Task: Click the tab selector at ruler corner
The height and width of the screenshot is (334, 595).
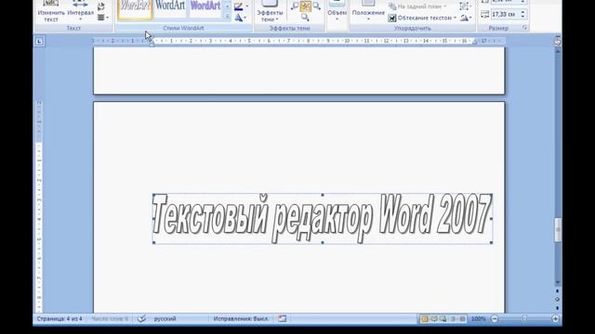Action: [x=39, y=41]
